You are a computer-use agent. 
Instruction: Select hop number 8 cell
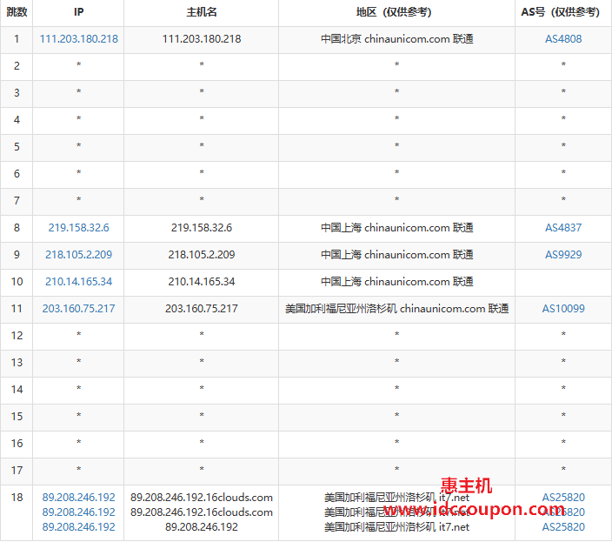[17, 228]
